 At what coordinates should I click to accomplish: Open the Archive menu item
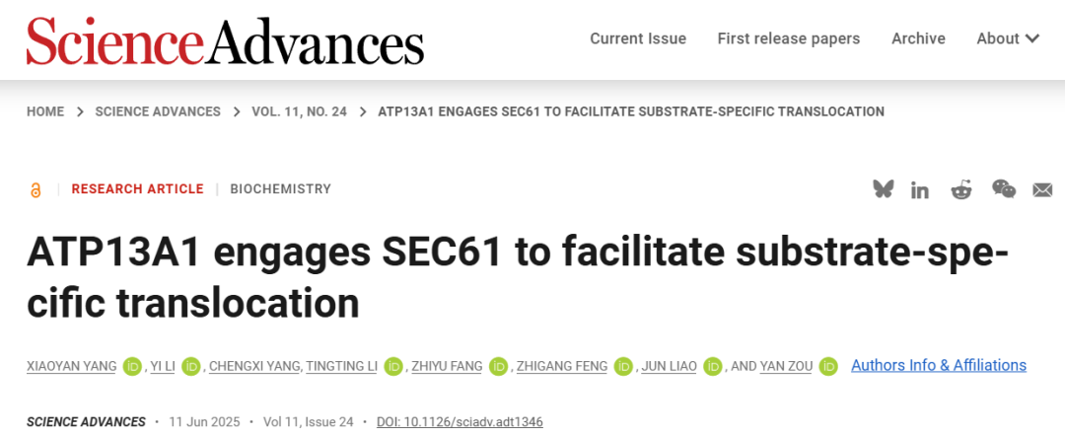[918, 38]
